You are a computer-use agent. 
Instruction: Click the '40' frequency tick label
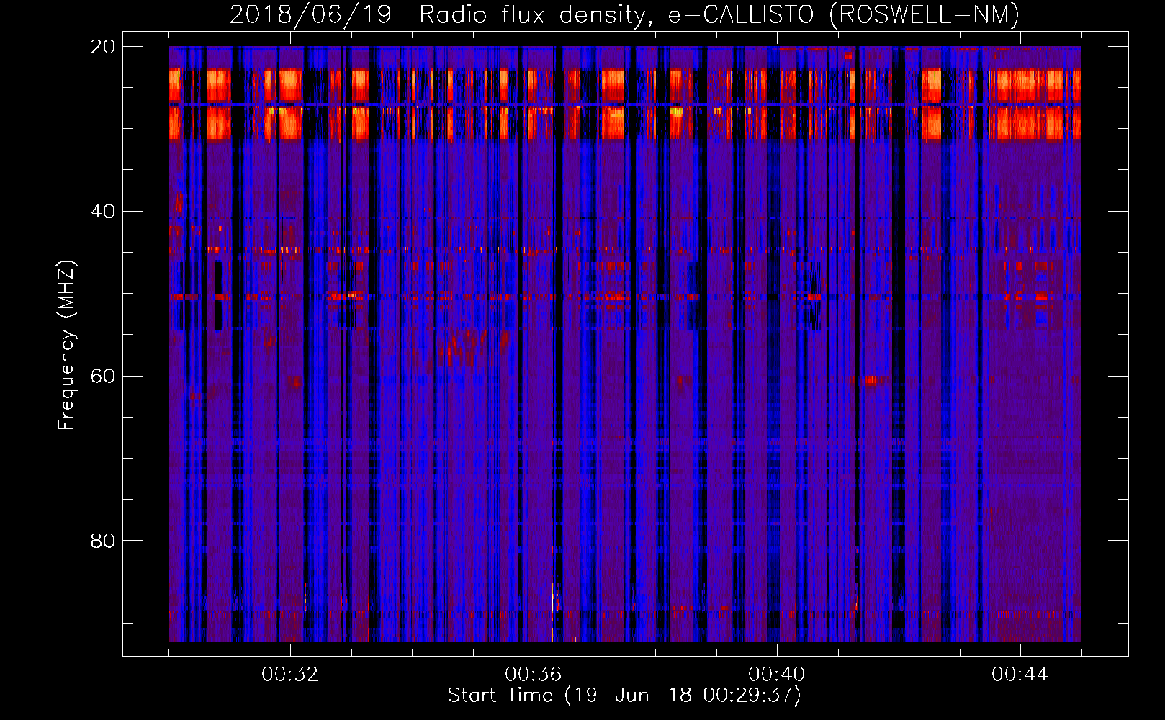click(x=103, y=212)
